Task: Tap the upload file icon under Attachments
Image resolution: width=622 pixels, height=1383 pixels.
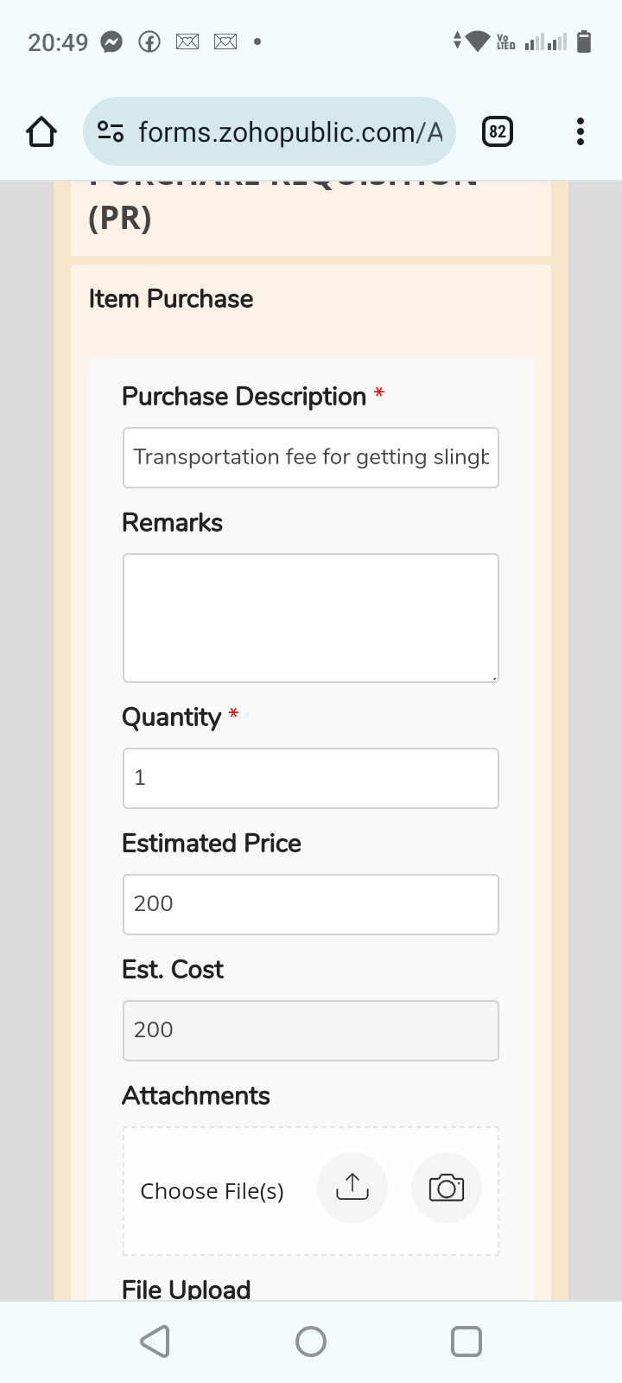Action: (352, 1187)
